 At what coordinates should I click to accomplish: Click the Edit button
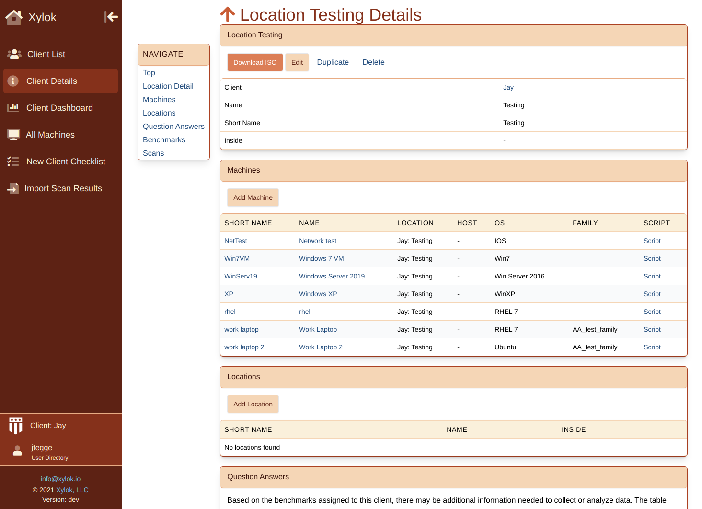[x=297, y=62]
